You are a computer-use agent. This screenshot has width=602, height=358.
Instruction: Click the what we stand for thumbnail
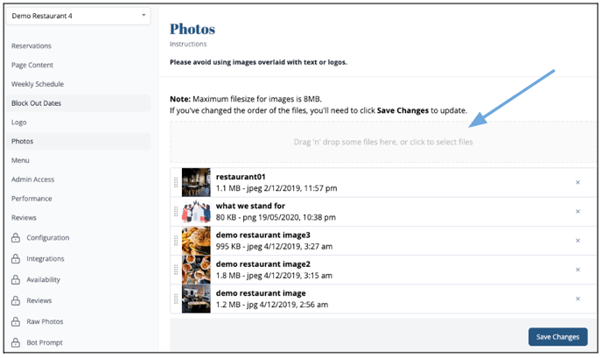(x=196, y=212)
